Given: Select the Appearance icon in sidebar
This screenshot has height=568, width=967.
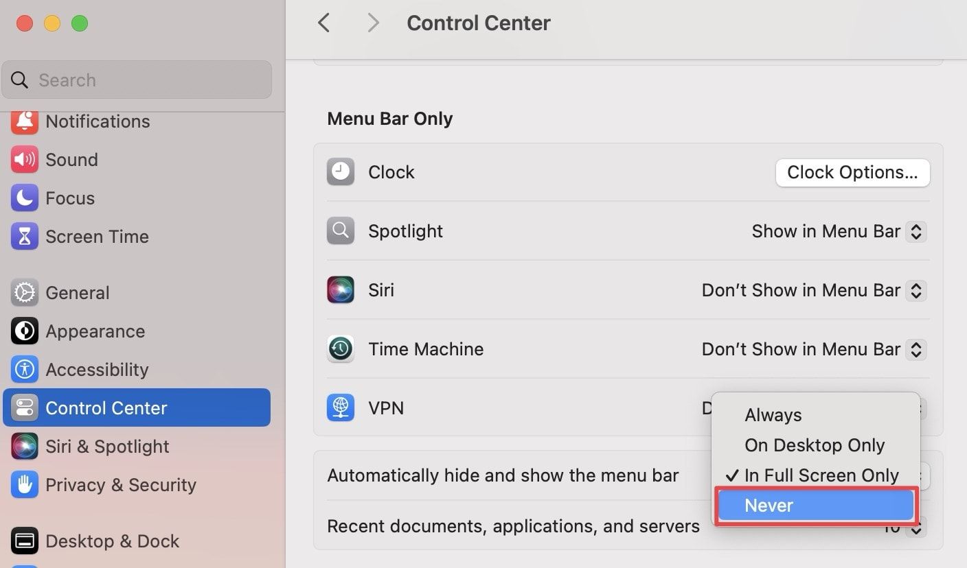Looking at the screenshot, I should [25, 331].
